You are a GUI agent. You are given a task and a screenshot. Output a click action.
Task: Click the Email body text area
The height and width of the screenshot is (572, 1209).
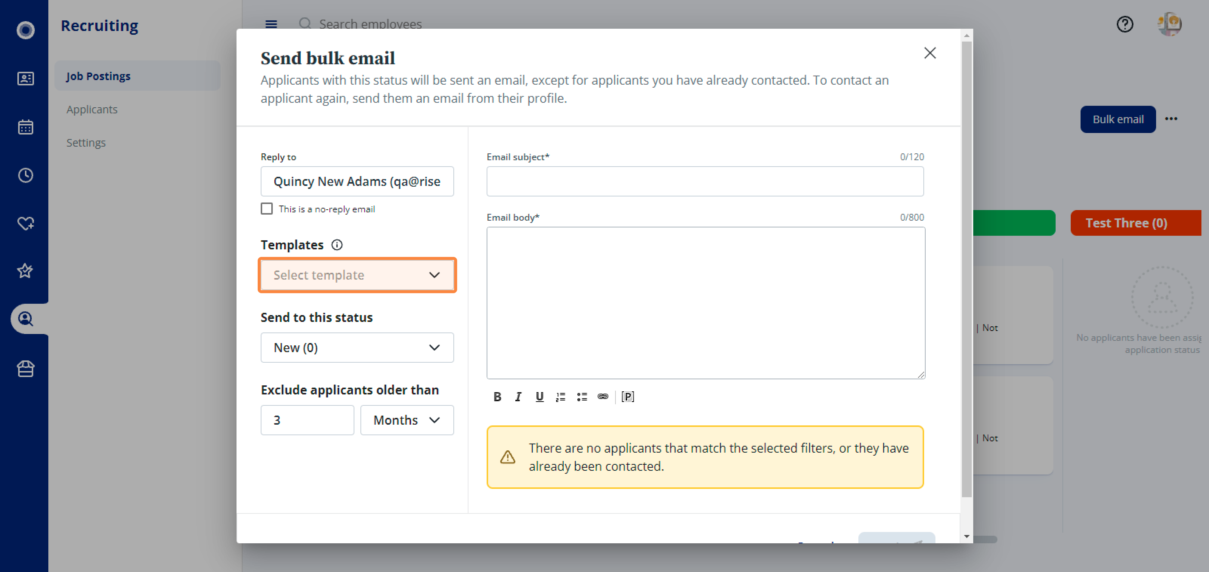[x=705, y=303]
